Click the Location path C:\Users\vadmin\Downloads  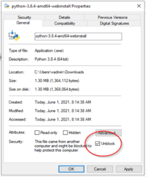59,72
